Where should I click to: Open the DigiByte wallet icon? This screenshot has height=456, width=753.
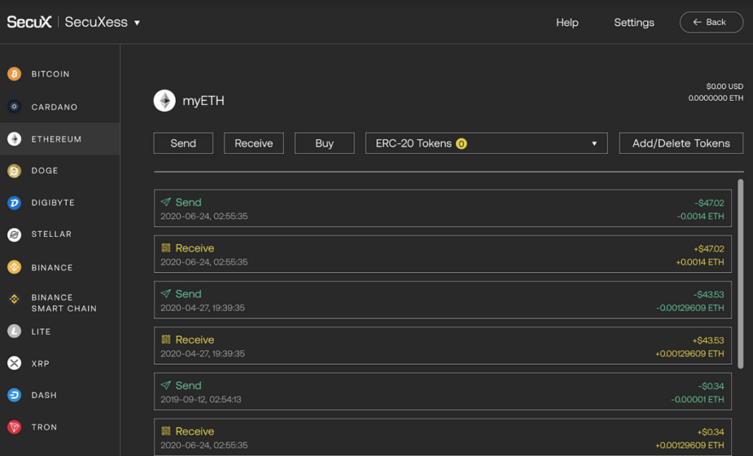(13, 202)
